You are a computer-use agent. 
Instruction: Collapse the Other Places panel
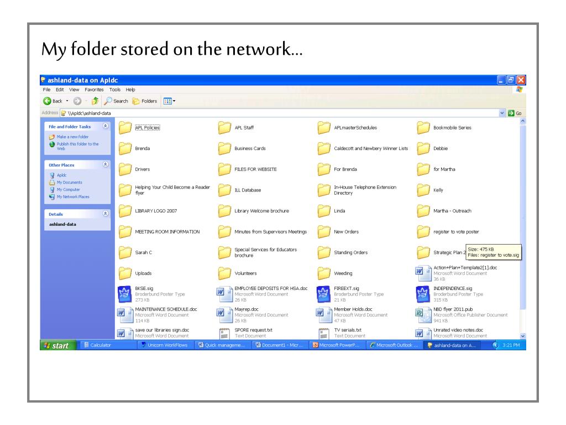pos(106,164)
